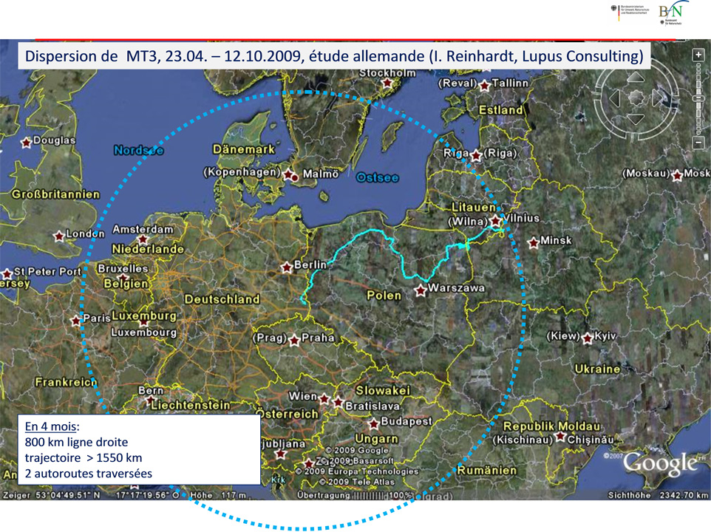Click the zoom slider handle
The image size is (711, 532).
pos(698,98)
